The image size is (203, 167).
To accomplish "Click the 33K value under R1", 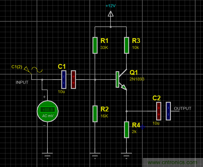I will (104, 47).
